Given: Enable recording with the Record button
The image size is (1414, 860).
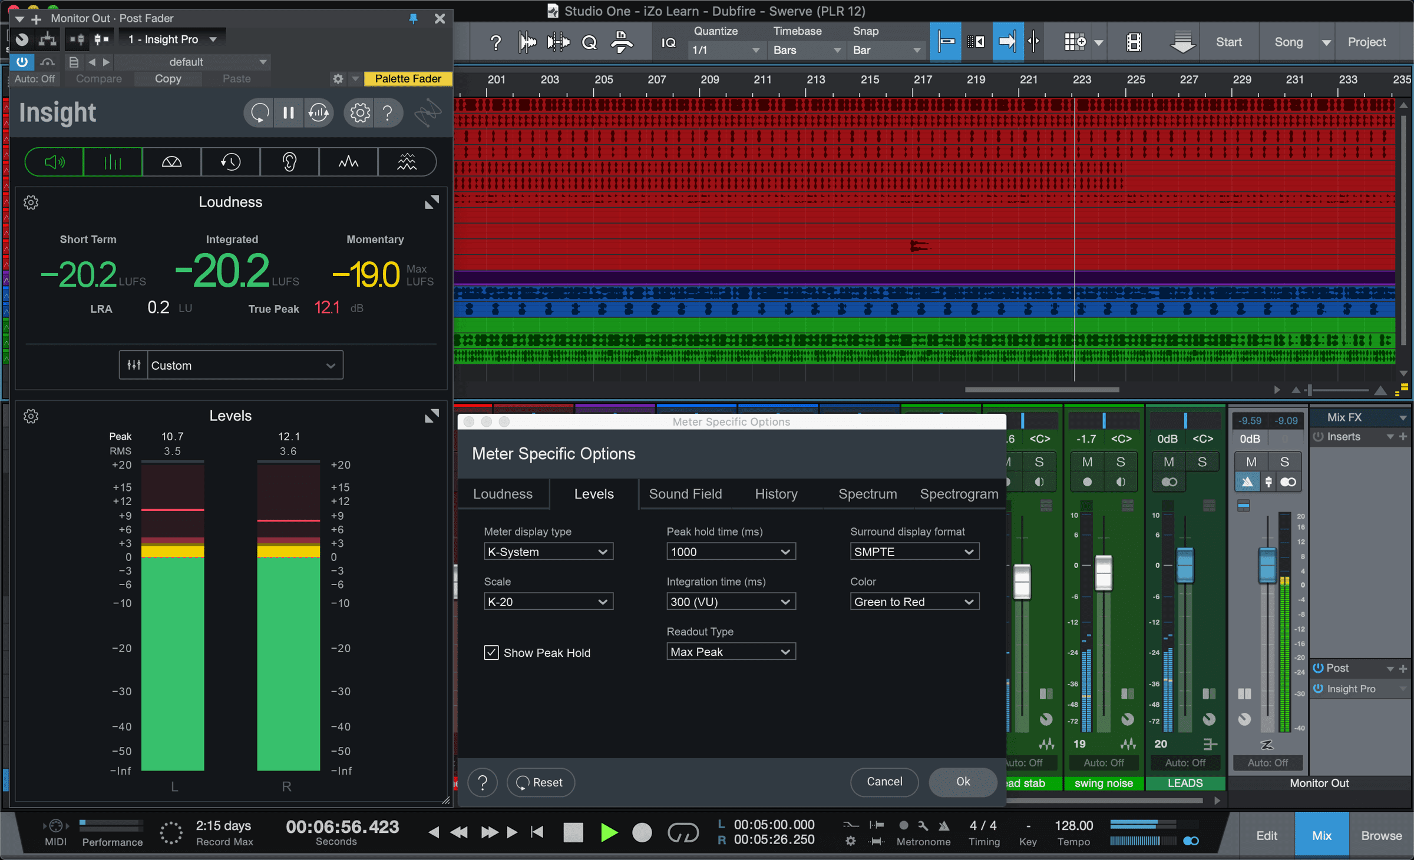Looking at the screenshot, I should click(x=642, y=832).
